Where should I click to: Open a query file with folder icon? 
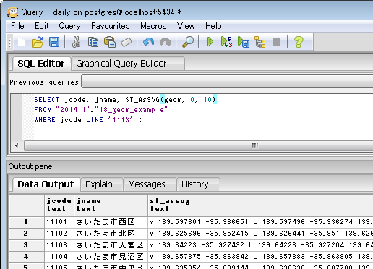pos(38,42)
